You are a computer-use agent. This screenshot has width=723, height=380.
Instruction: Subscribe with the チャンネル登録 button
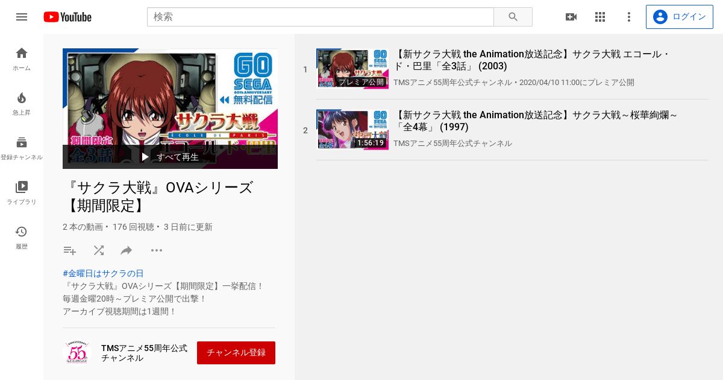click(x=236, y=353)
